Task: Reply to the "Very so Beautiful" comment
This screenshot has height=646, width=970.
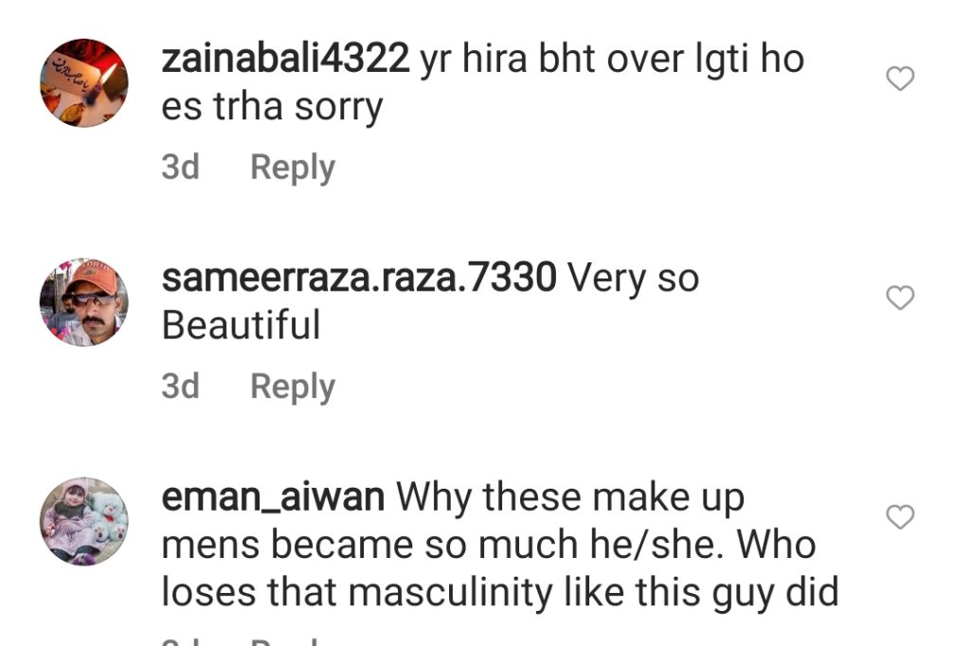Action: tap(293, 386)
